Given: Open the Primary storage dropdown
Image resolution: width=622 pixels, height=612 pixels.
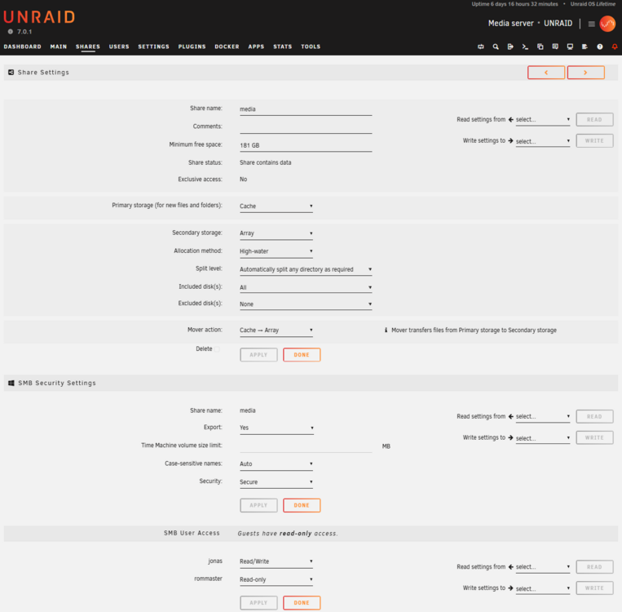Looking at the screenshot, I should [x=276, y=206].
